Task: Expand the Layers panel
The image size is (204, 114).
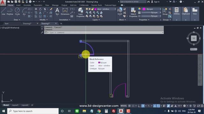Action: (x=96, y=20)
